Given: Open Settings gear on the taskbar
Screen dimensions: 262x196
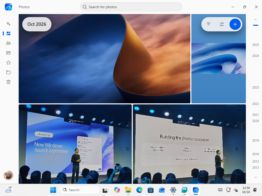Looking at the screenshot, I should coord(173,190).
